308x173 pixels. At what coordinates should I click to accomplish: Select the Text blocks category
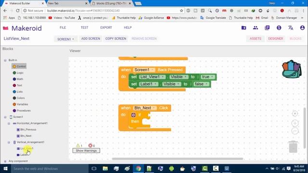point(17,86)
